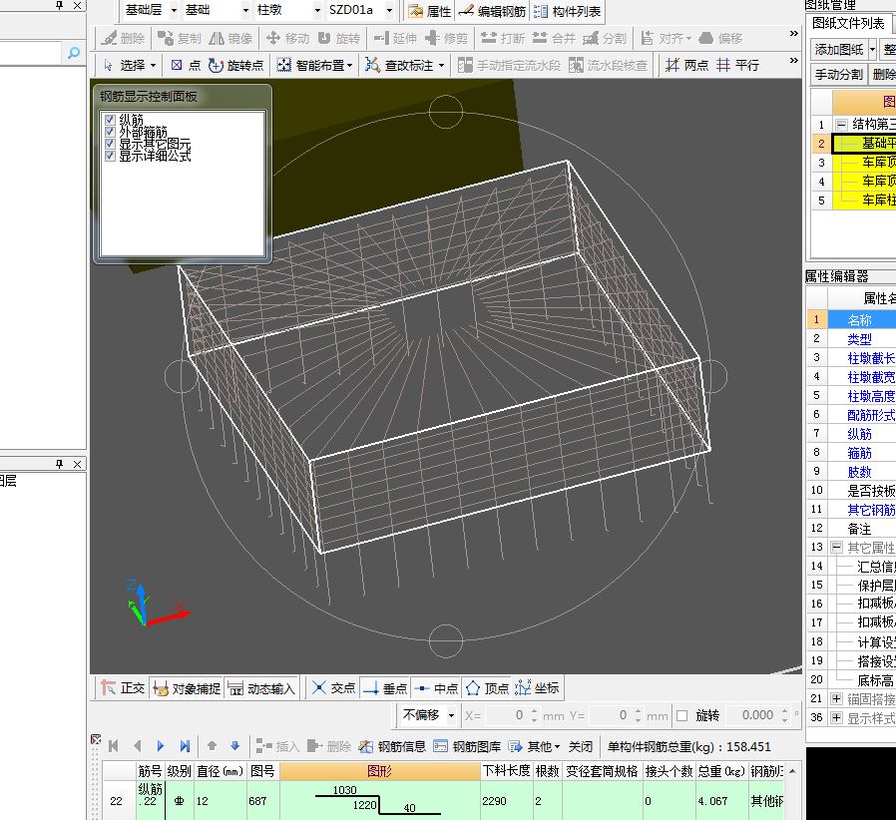Viewport: 896px width, 820px height.
Task: Open 构件列表 component list
Action: [x=567, y=11]
